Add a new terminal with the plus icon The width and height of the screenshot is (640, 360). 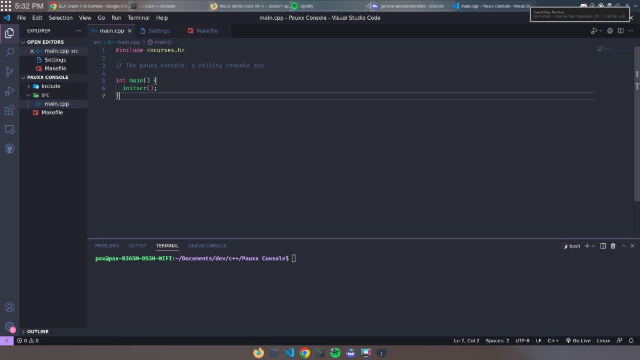coord(587,246)
